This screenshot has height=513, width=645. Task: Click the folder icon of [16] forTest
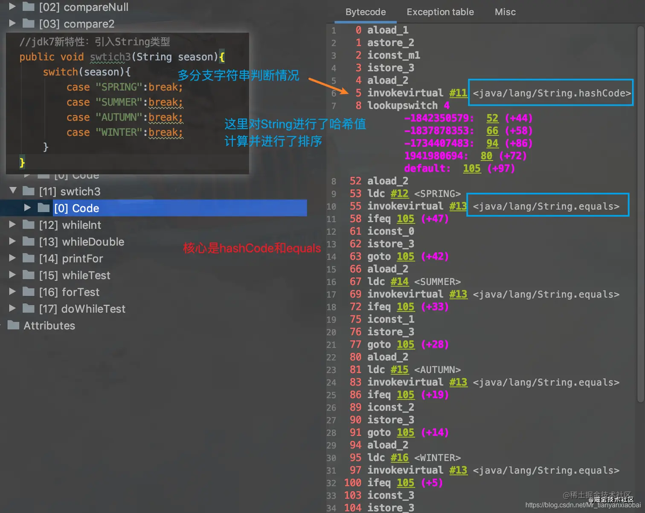click(28, 292)
